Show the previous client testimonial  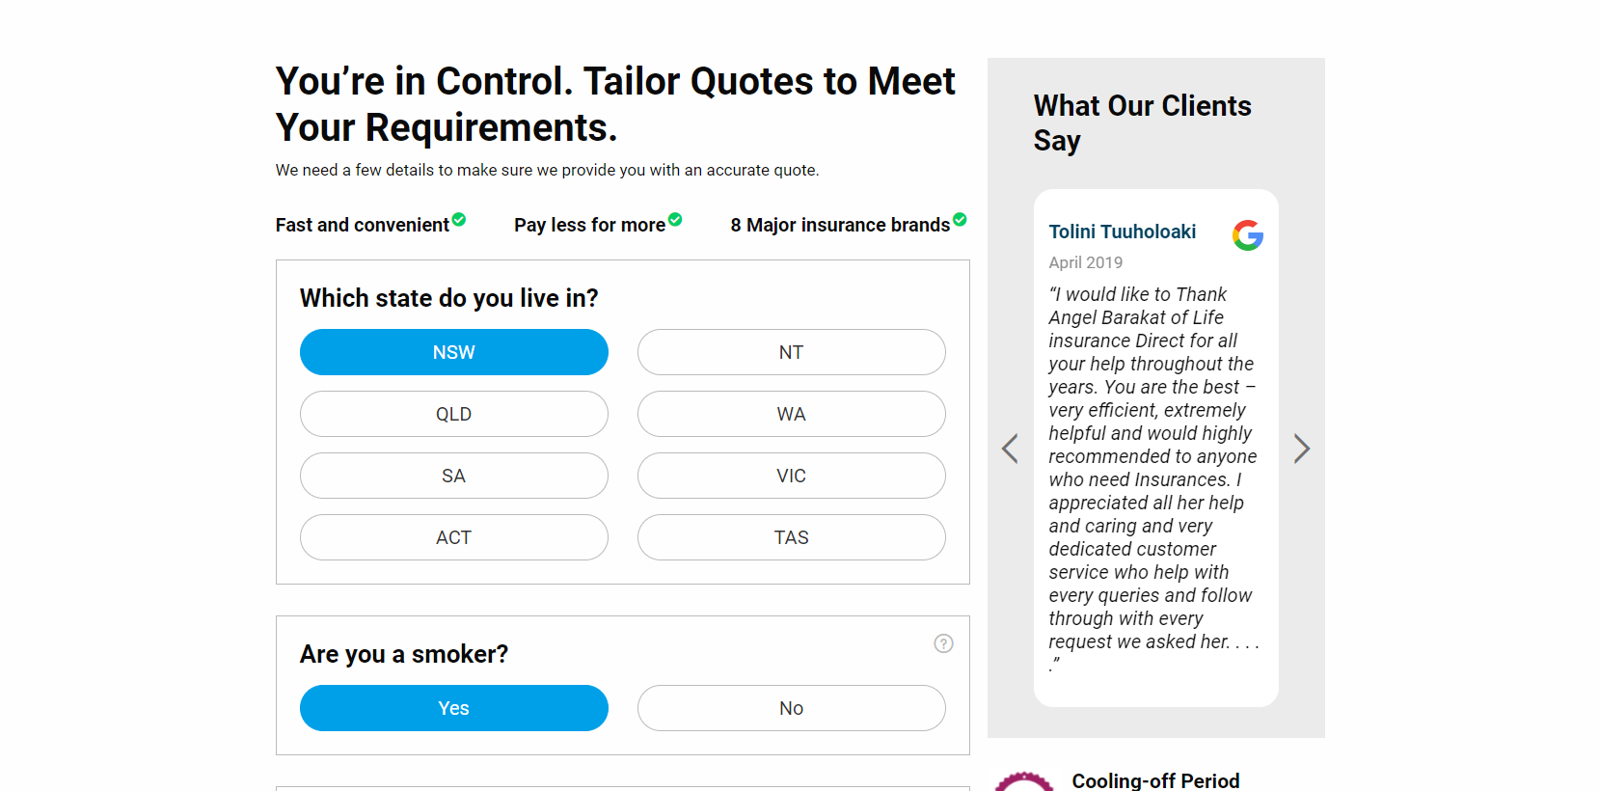1010,449
